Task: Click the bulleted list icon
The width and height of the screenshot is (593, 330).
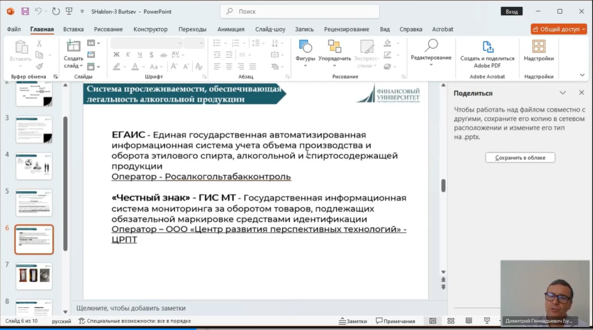Action: [216, 43]
